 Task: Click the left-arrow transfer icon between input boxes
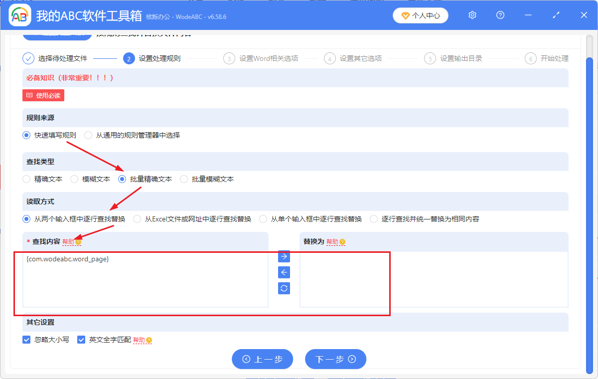284,272
